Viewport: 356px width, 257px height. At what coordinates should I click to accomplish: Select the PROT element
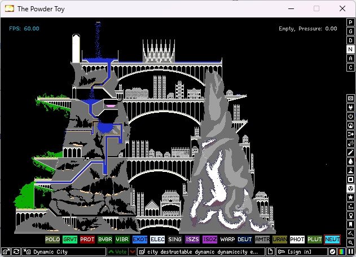tap(87, 240)
